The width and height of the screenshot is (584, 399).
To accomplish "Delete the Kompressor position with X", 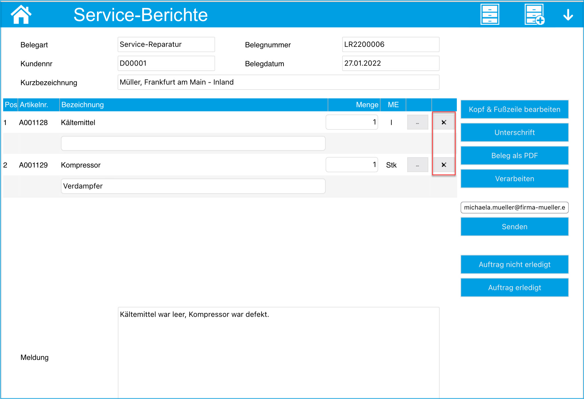I will click(x=444, y=165).
